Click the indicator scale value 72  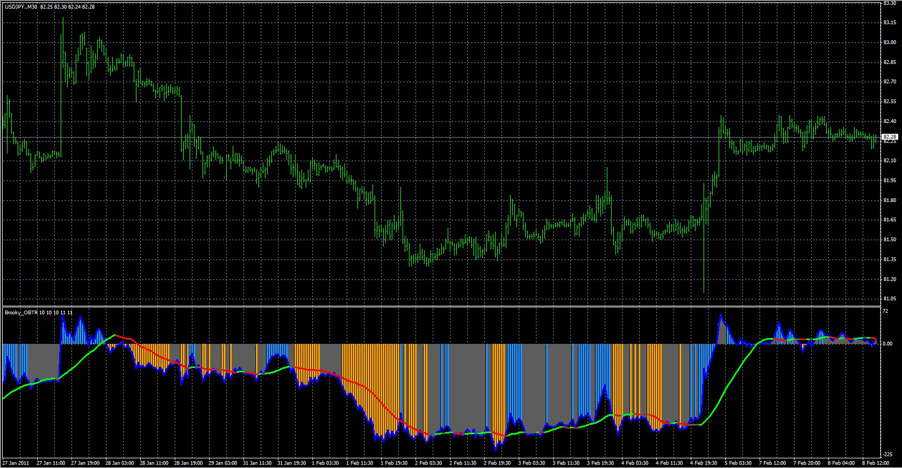[885, 311]
